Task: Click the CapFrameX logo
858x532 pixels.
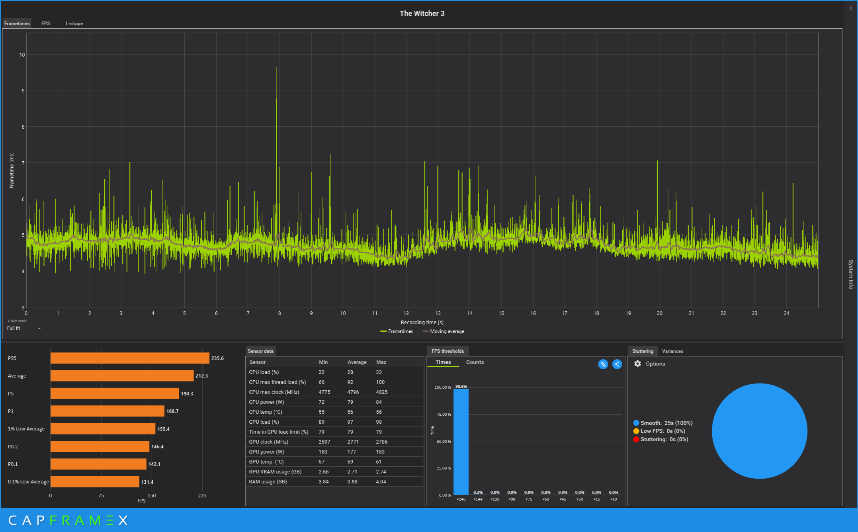Action: point(68,520)
